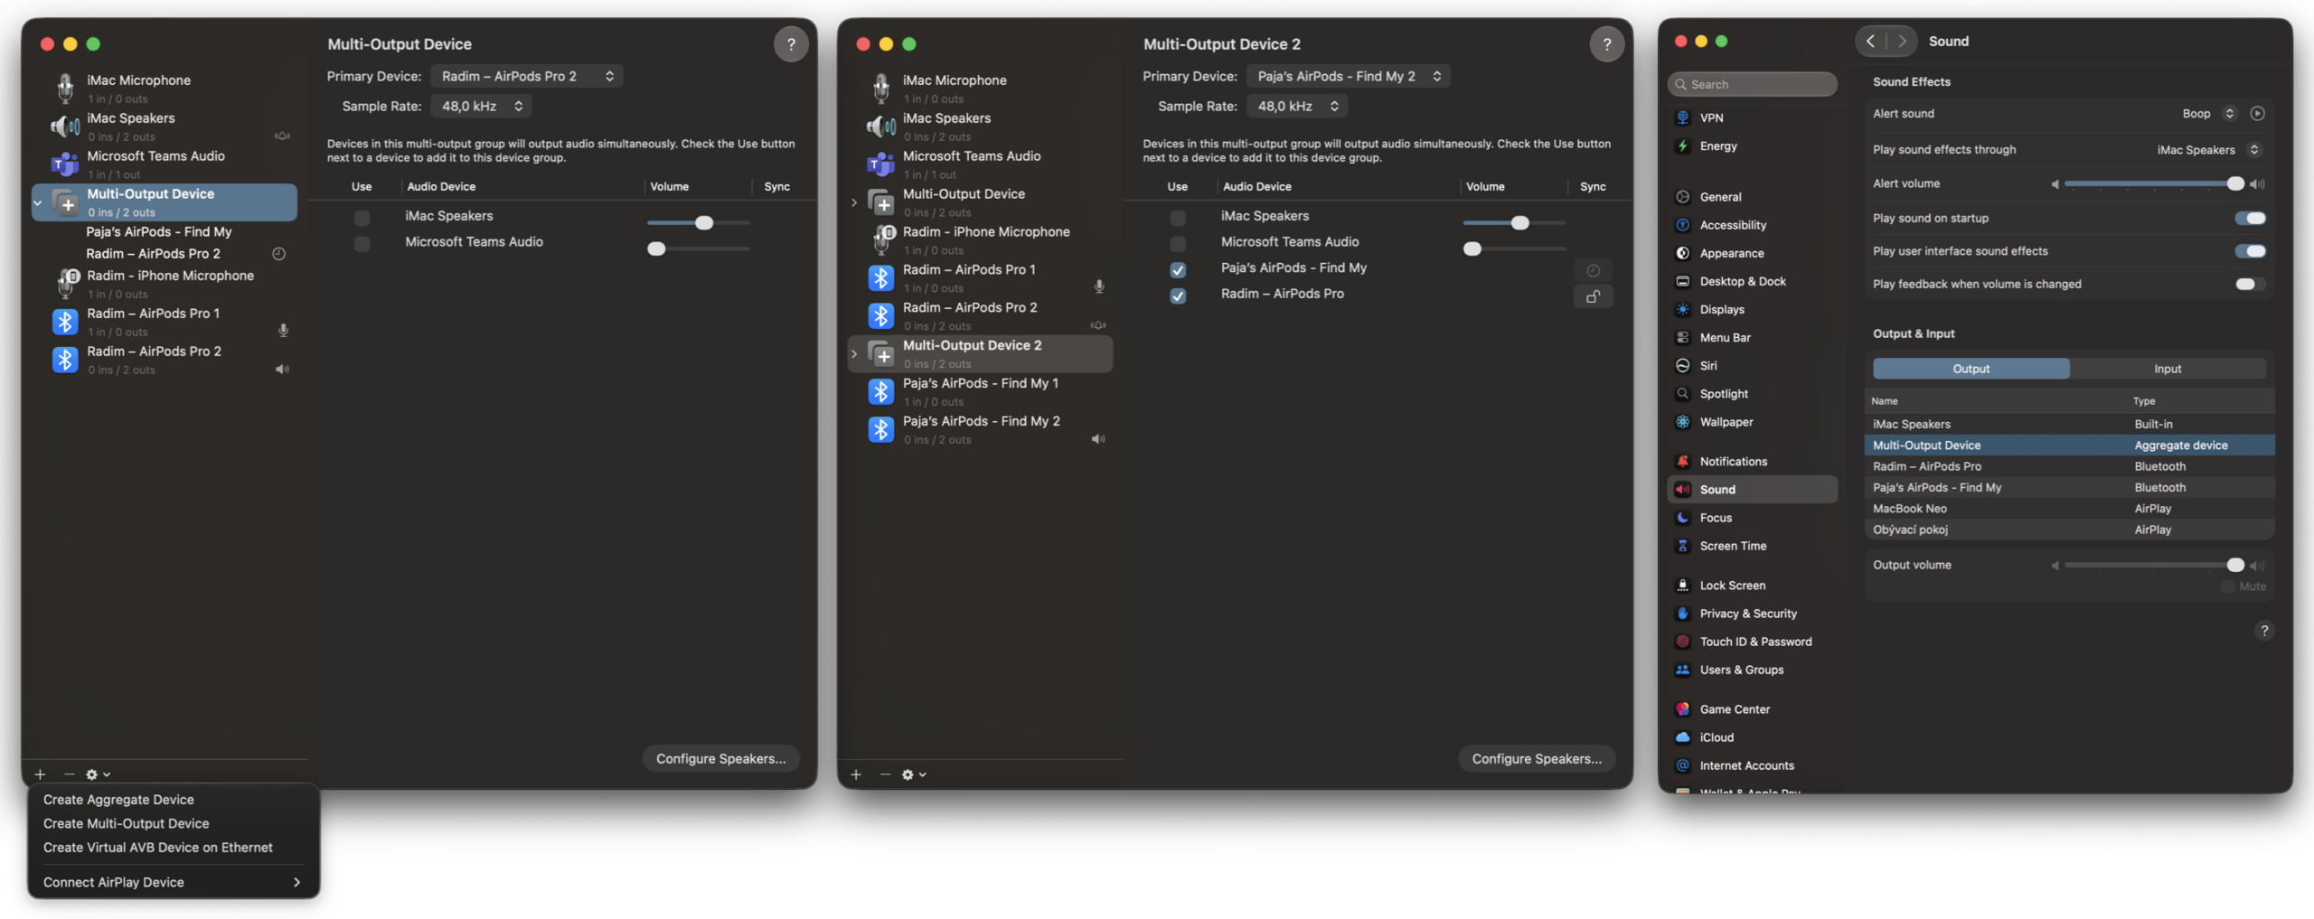Open Sample Rate dropdown in Multi-Output Device window
2314x919 pixels.
481,107
